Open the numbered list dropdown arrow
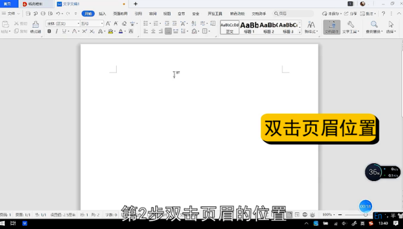 [x=160, y=23]
